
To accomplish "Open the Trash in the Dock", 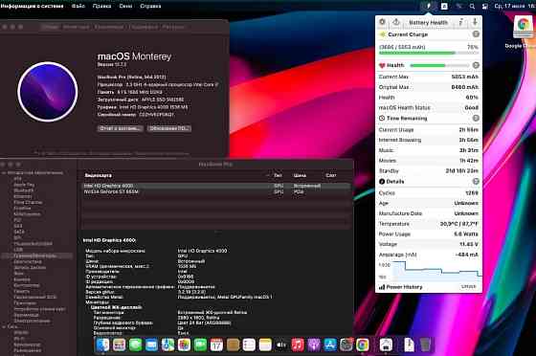I will pos(425,345).
